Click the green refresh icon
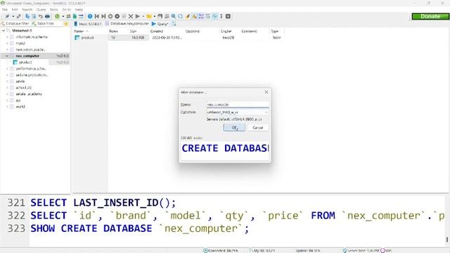Viewport: 450px width, 253px height. pos(57,16)
